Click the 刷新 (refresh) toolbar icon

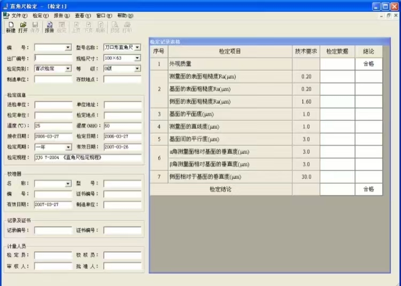pyautogui.click(x=101, y=27)
